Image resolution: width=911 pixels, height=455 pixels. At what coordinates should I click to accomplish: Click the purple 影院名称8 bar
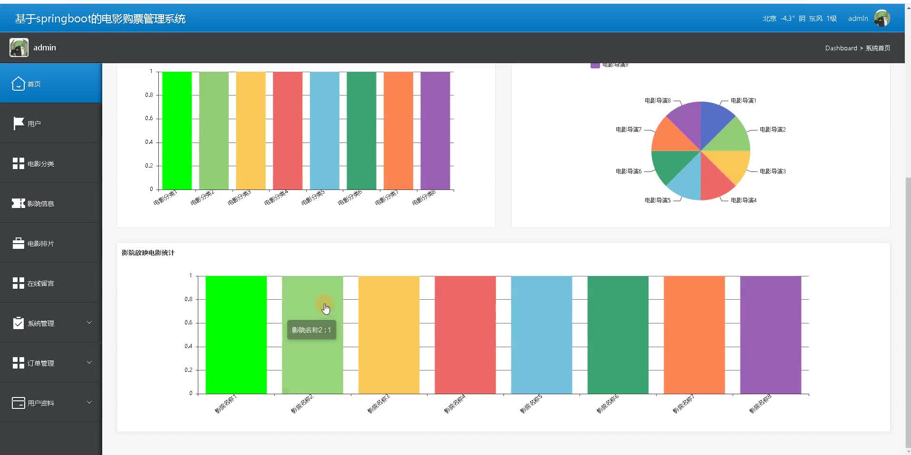[x=770, y=335]
